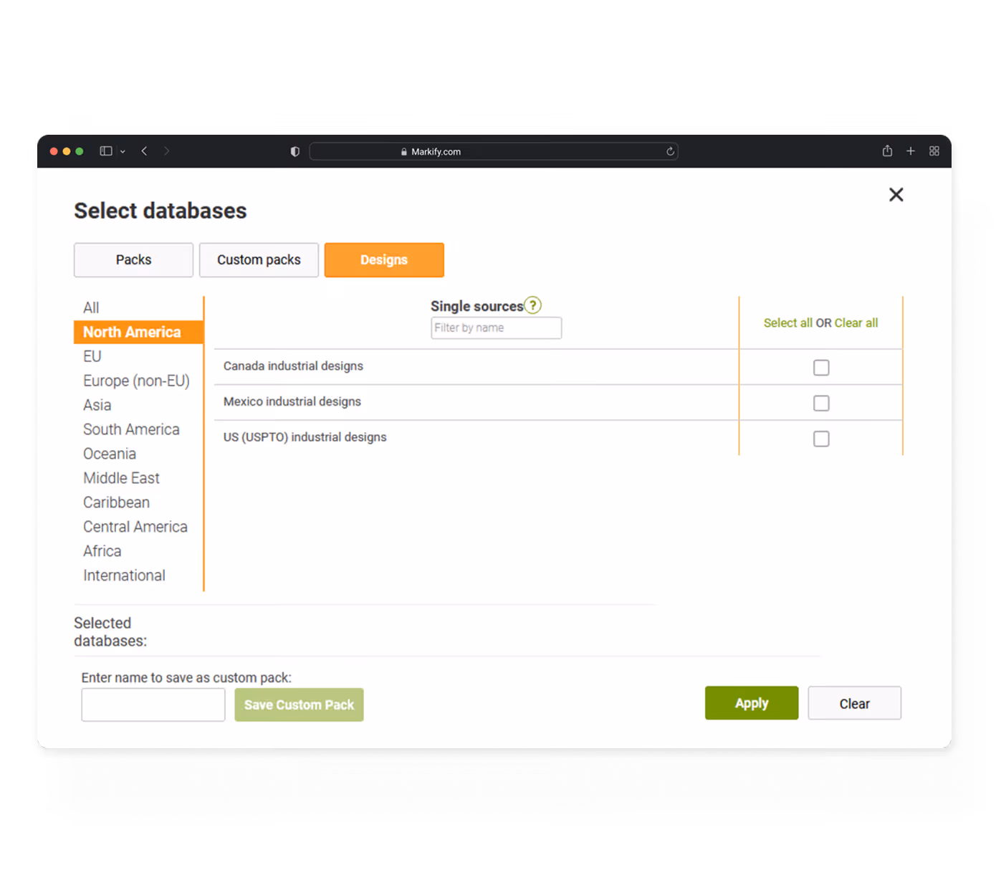Choose Europe (non-EU) region
The height and width of the screenshot is (883, 1001).
click(136, 381)
